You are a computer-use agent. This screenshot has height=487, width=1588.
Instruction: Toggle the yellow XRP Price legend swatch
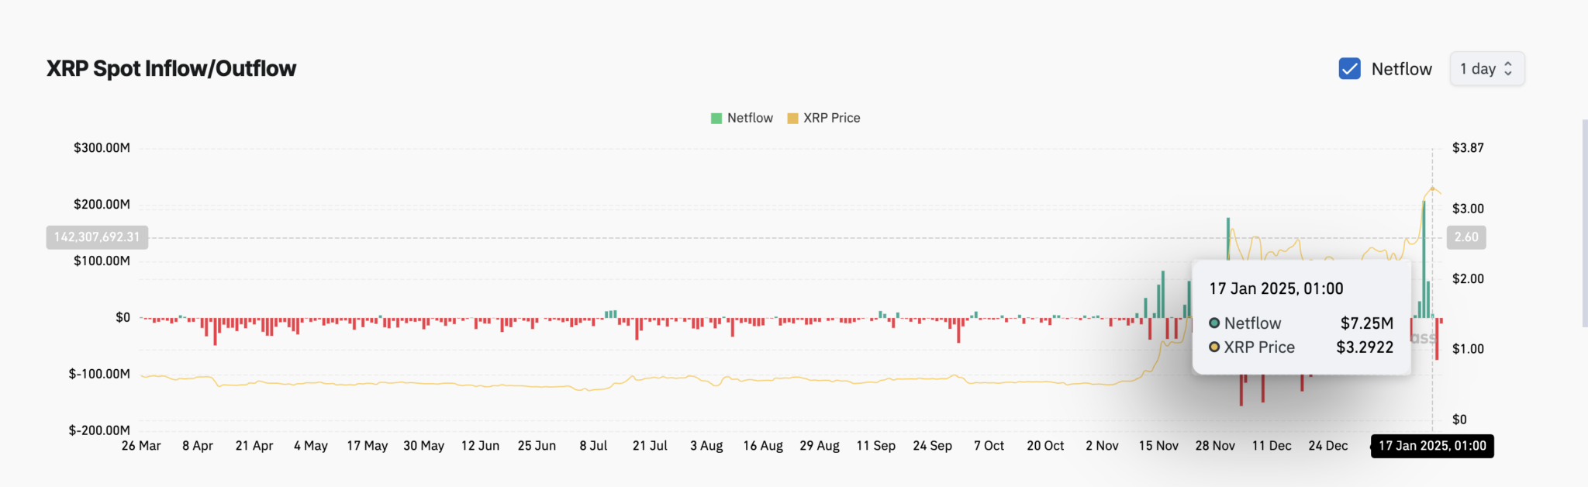coord(792,119)
